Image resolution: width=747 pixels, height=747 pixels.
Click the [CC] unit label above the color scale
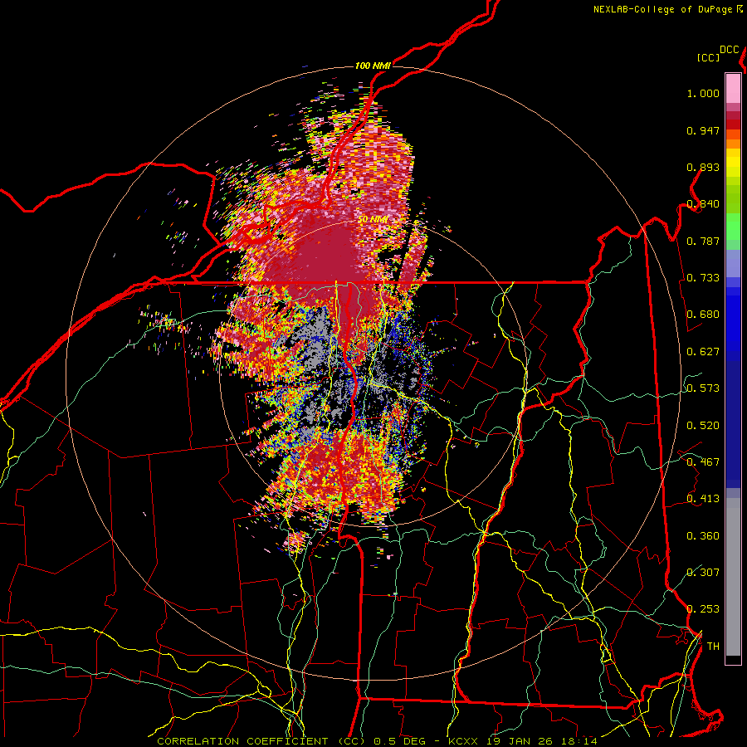[x=709, y=57]
